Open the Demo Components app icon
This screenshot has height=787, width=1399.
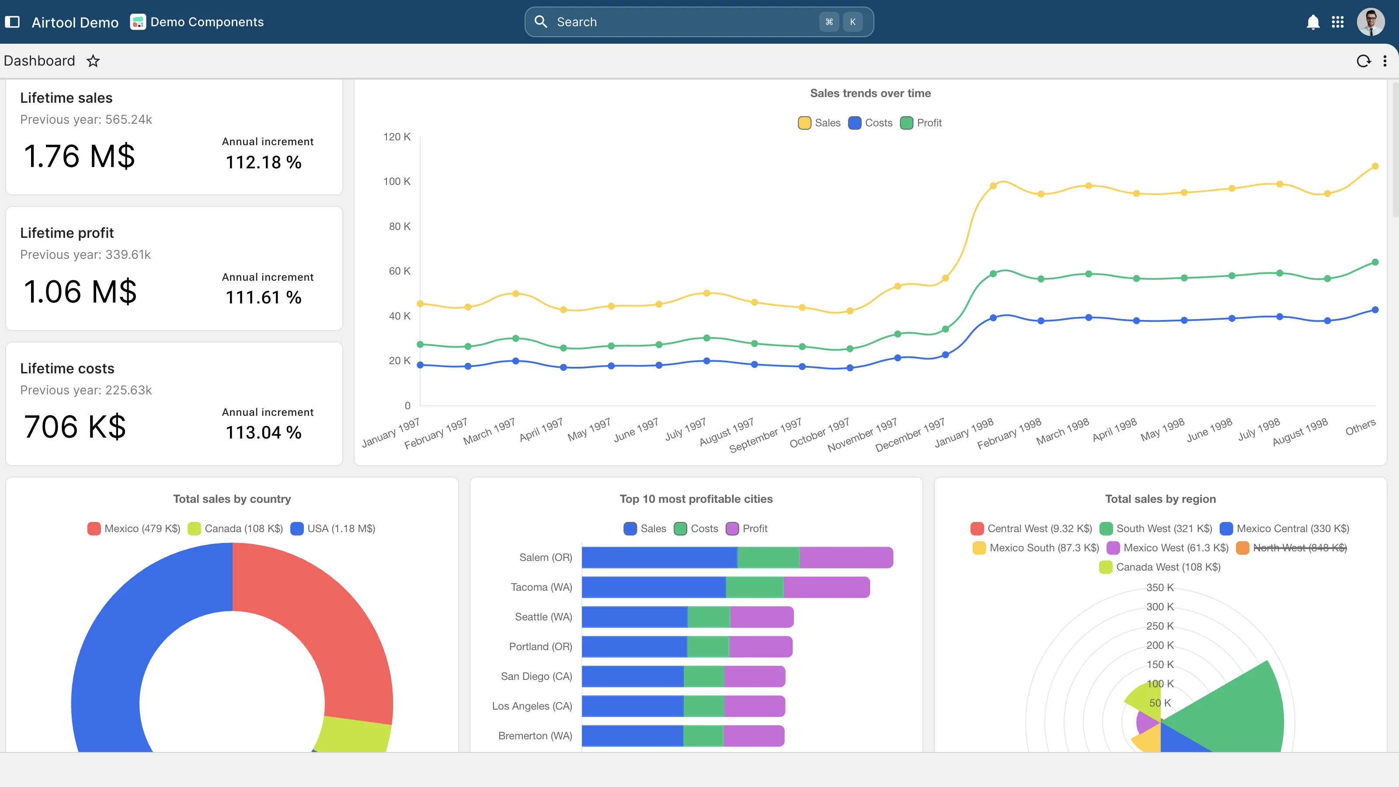(138, 22)
